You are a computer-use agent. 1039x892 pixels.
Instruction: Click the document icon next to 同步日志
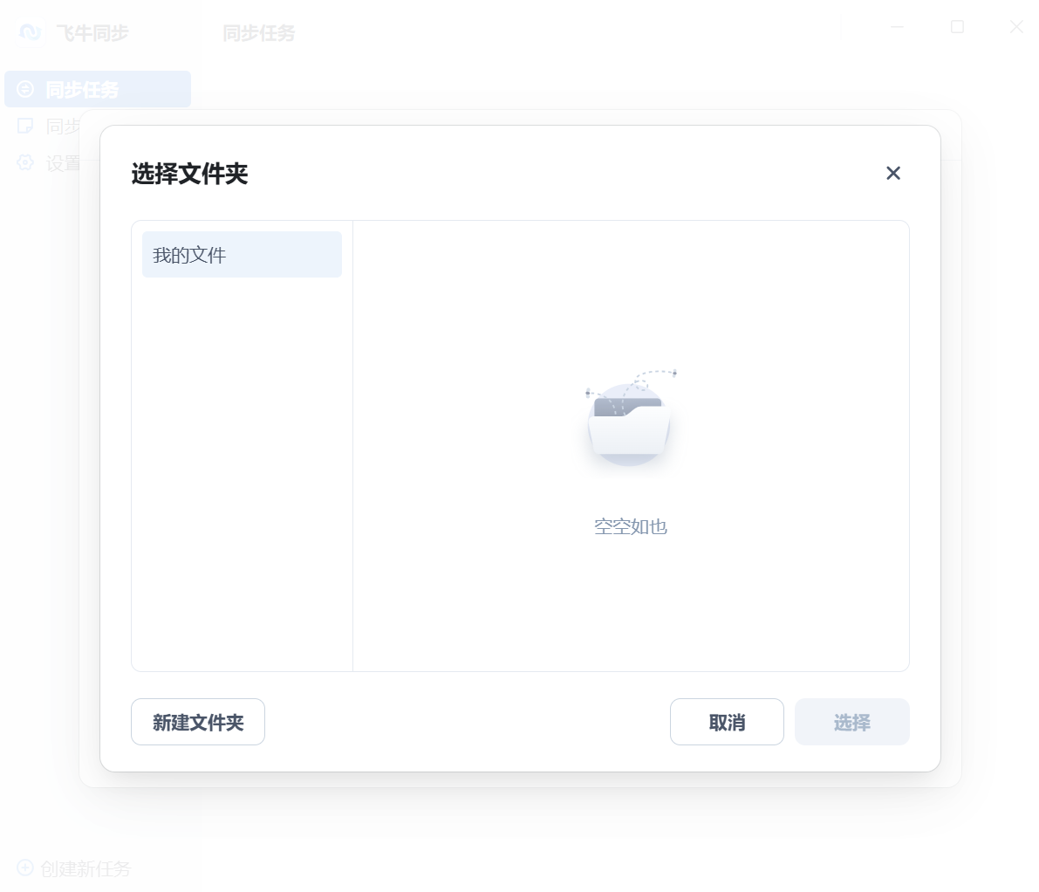(24, 126)
